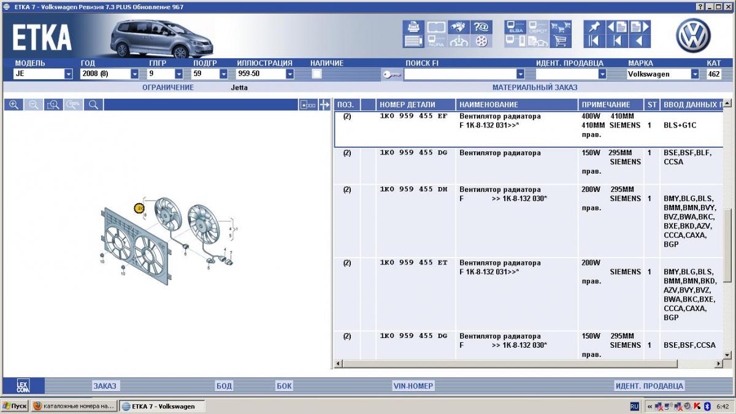Viewport: 736px width, 414px height.
Task: Open the single shopping cart icon
Action: coord(560,41)
